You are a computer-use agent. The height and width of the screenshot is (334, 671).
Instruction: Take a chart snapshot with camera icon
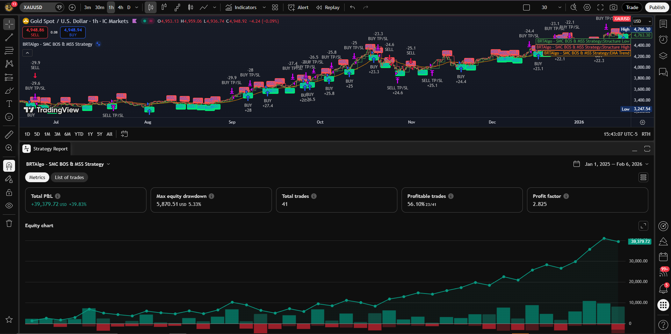613,7
